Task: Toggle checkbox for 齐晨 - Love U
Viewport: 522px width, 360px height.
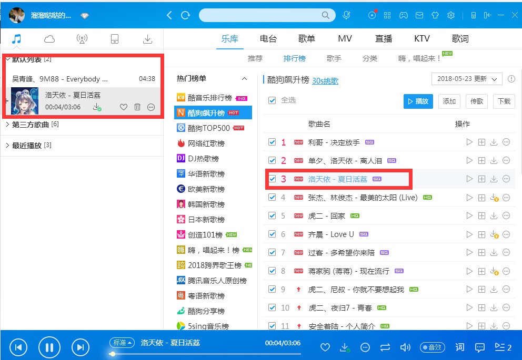Action: pos(272,234)
